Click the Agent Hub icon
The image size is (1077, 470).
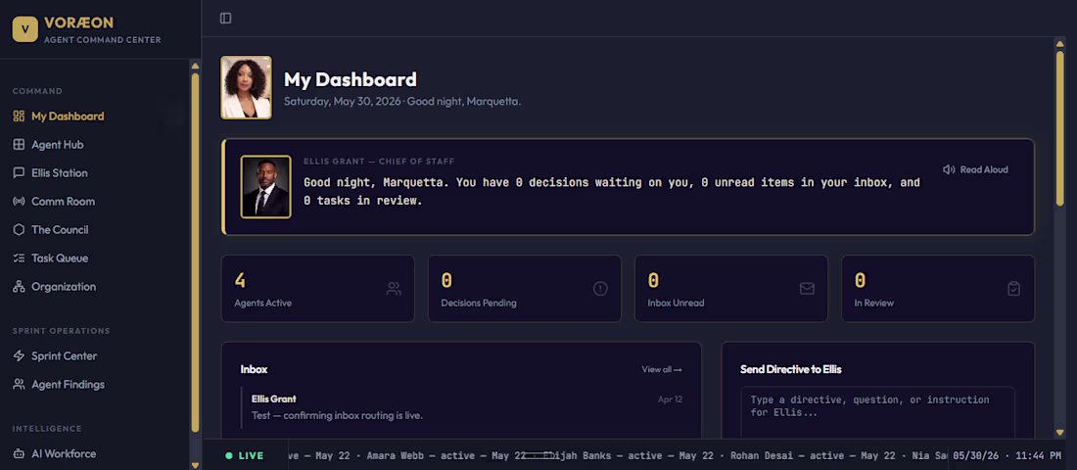(20, 144)
